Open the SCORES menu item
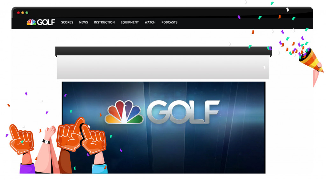The image size is (326, 180). pyautogui.click(x=67, y=22)
